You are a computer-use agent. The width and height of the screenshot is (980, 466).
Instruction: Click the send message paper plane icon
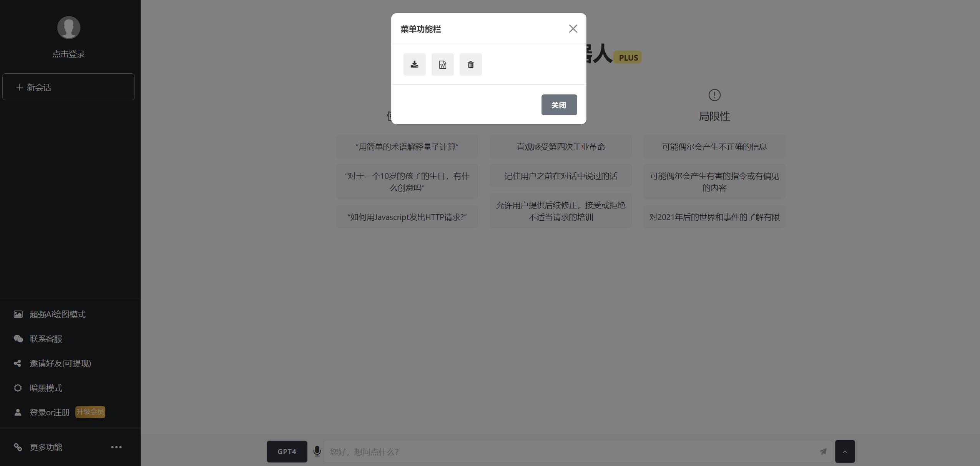pyautogui.click(x=822, y=451)
